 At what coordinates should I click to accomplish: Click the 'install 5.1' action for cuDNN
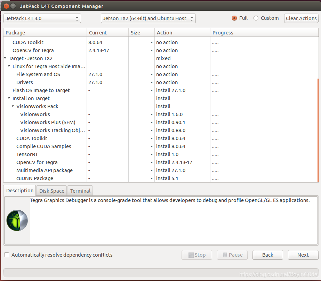(167, 178)
